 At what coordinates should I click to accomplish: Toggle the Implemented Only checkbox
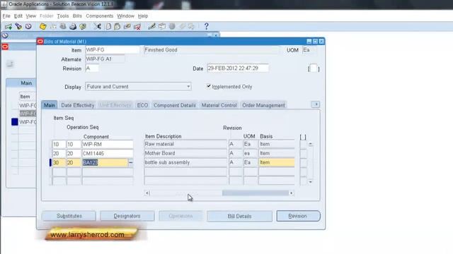(209, 86)
